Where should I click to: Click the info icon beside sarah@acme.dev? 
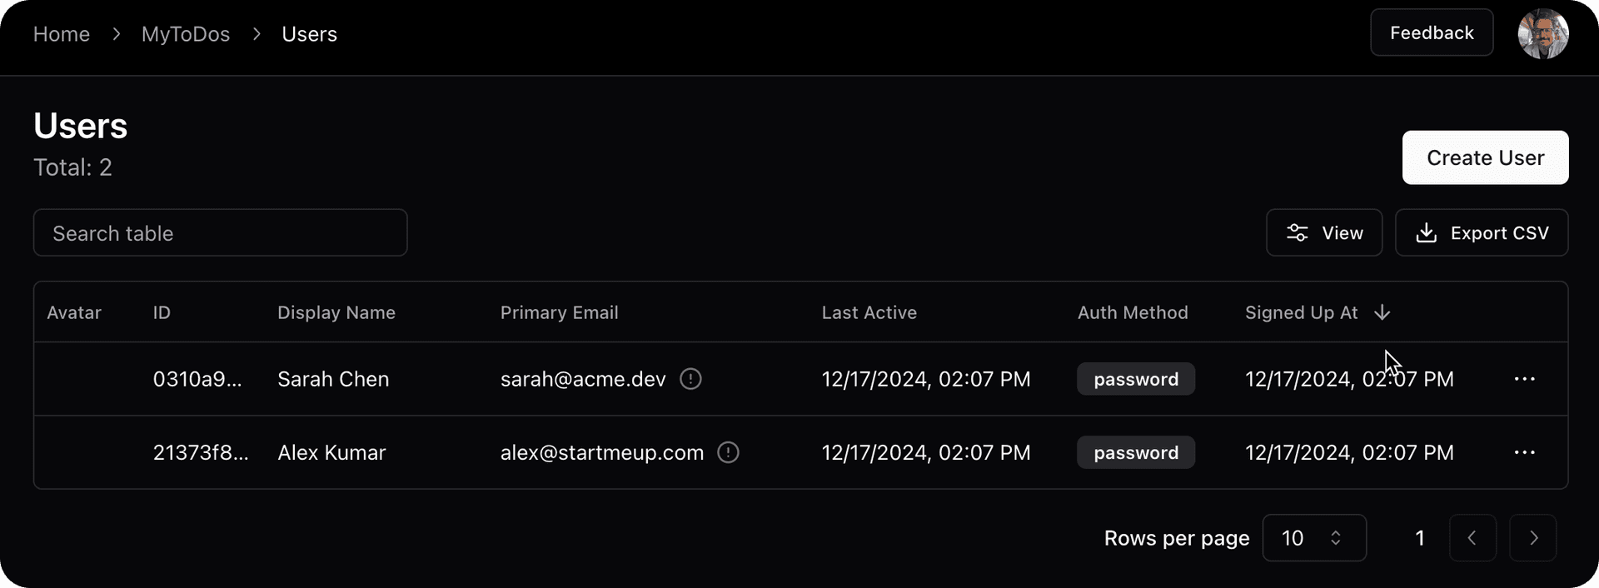(690, 379)
